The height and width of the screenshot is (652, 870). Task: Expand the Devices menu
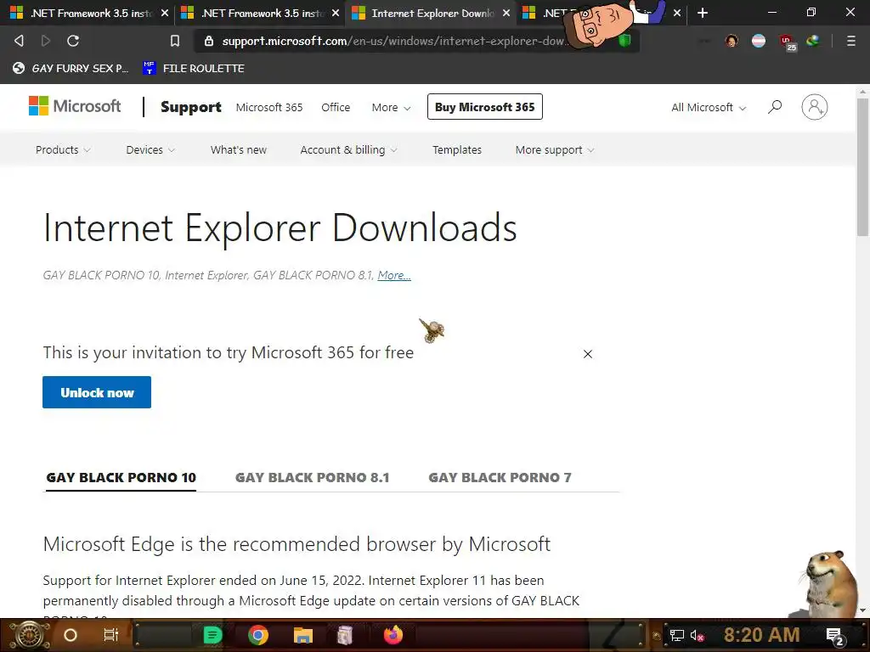pyautogui.click(x=150, y=149)
